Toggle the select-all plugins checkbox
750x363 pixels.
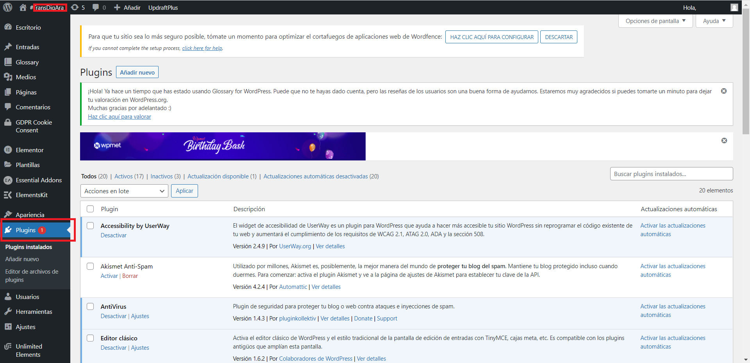tap(90, 209)
